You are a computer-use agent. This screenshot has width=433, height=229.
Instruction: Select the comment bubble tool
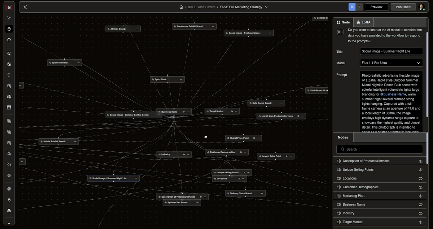9,40
